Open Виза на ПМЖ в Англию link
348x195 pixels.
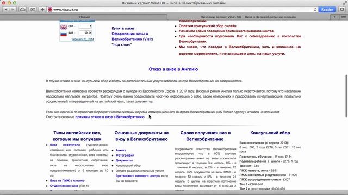point(67,181)
